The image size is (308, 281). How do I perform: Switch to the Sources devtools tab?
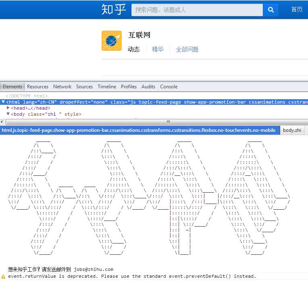pos(85,87)
